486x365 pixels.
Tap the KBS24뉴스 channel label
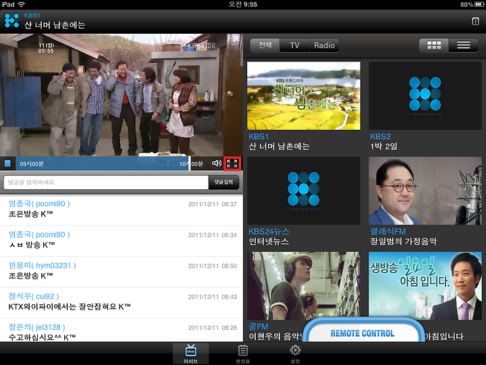coord(269,232)
